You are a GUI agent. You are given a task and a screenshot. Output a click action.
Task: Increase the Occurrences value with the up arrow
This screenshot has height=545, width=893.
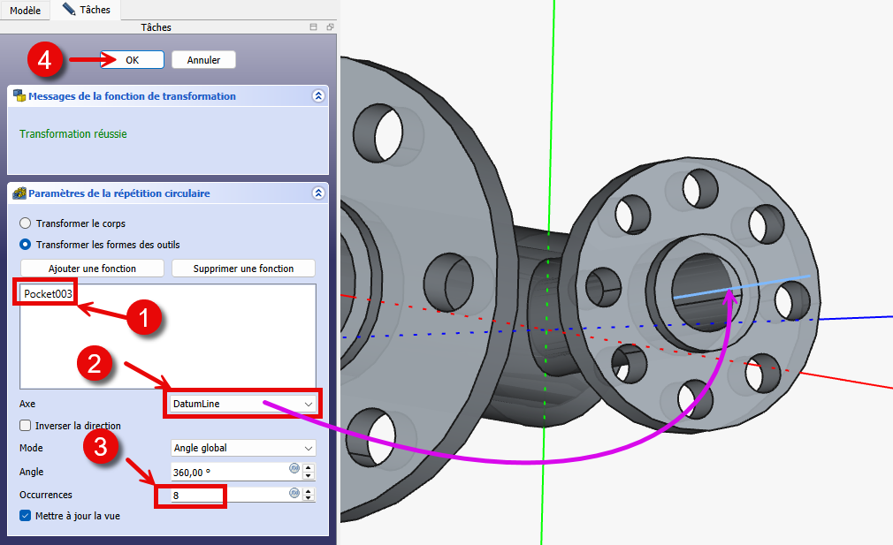pyautogui.click(x=309, y=491)
